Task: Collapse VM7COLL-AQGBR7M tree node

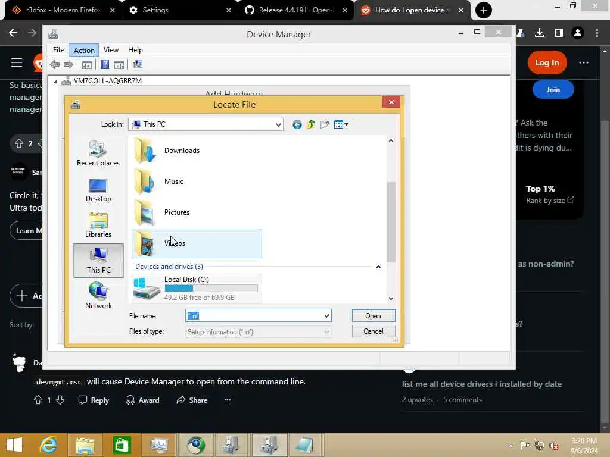Action: 55,81
